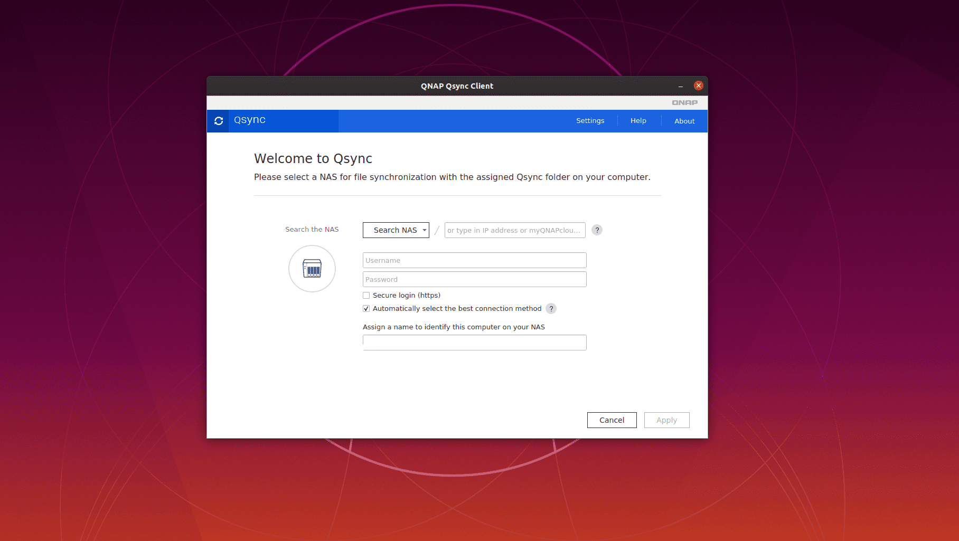Open the Settings menu
Viewport: 959px width, 541px height.
tap(590, 121)
